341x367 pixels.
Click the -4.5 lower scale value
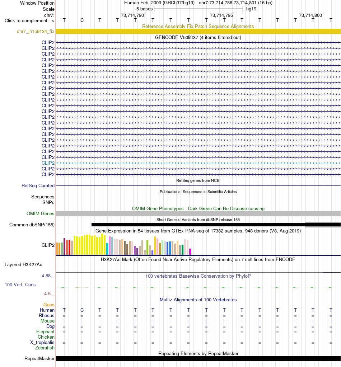[47, 294]
